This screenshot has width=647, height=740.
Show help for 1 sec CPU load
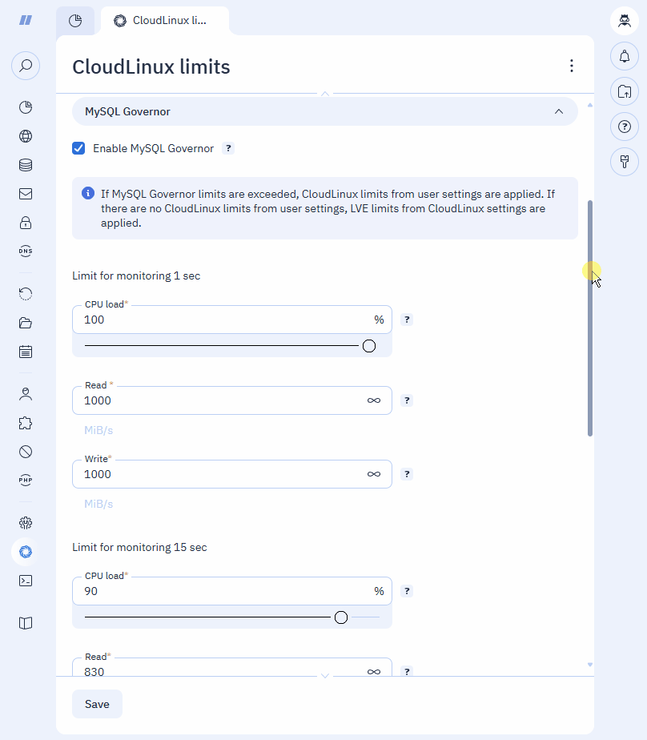pyautogui.click(x=407, y=320)
